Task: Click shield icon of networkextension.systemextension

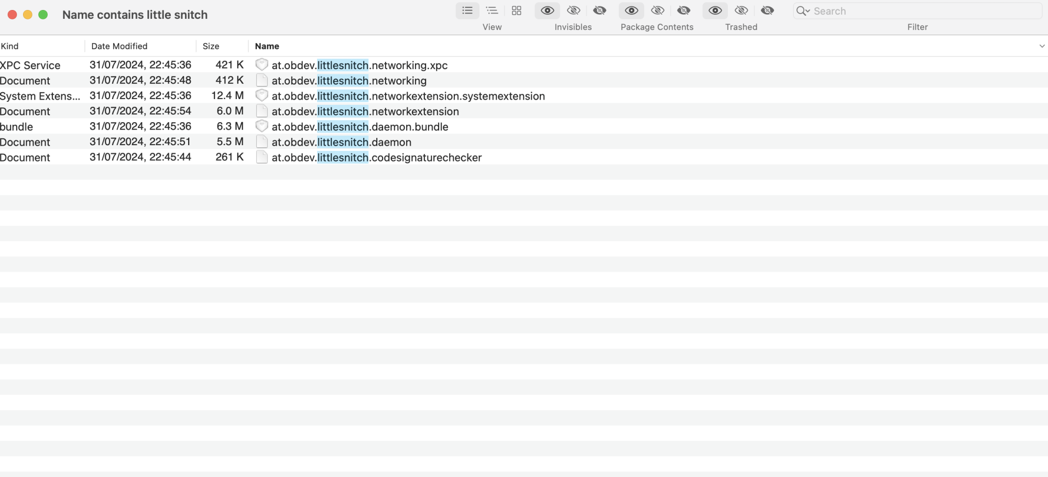Action: coord(262,95)
